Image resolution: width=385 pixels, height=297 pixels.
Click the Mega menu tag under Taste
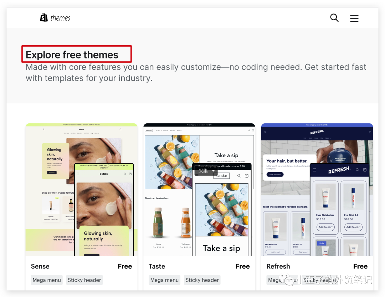[164, 280]
